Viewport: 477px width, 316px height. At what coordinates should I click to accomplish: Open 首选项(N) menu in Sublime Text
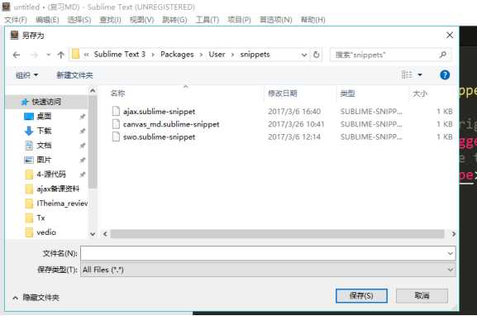coord(275,20)
